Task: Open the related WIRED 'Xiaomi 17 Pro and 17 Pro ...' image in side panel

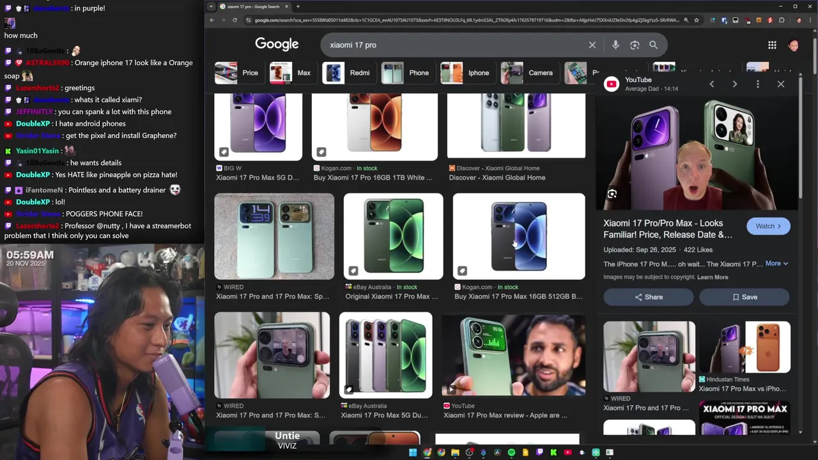Action: click(x=649, y=356)
